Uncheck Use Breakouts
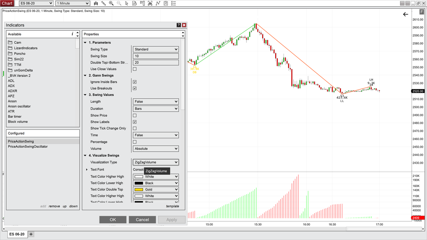The height and width of the screenshot is (240, 427). tap(135, 88)
